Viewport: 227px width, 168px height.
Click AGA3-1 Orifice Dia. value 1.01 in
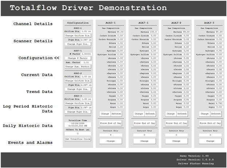pos(86,31)
